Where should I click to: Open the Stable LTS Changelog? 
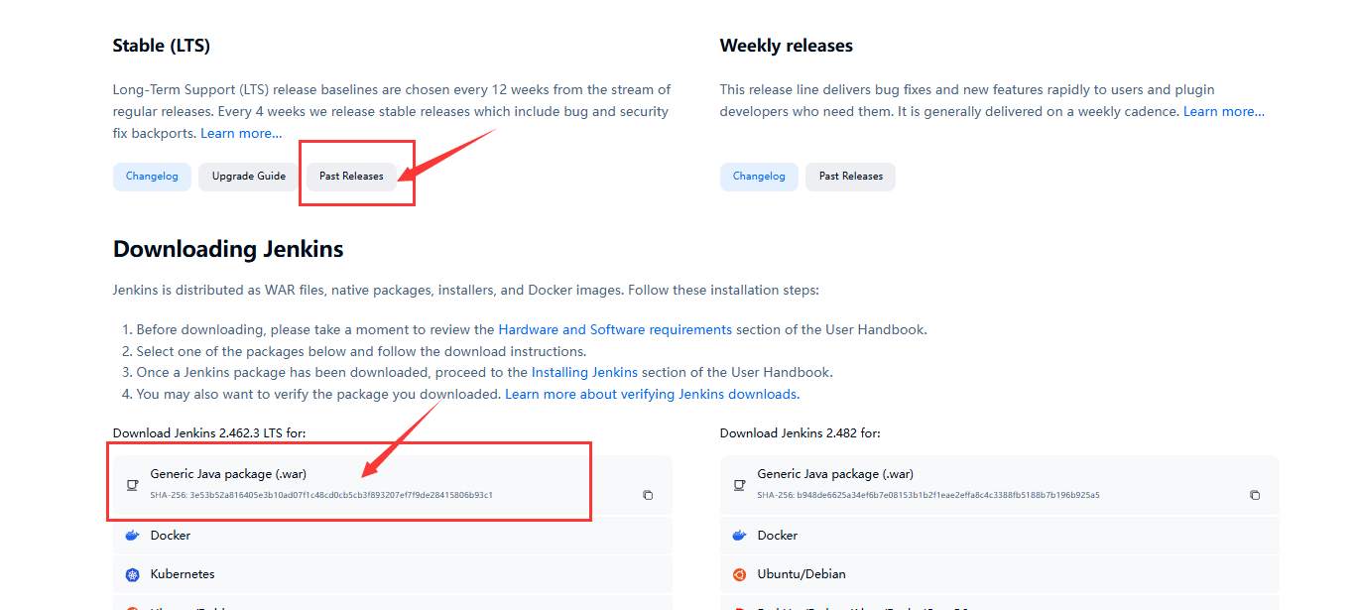coord(152,177)
